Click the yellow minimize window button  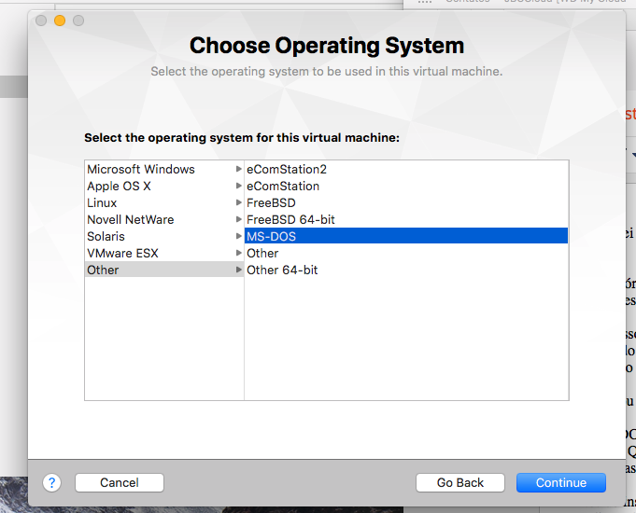point(60,21)
